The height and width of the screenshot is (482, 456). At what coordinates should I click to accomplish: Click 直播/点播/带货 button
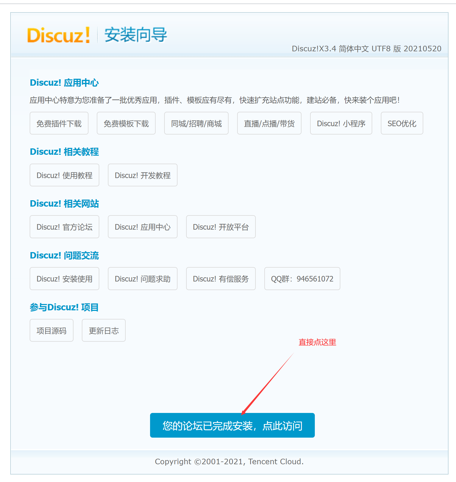(269, 123)
